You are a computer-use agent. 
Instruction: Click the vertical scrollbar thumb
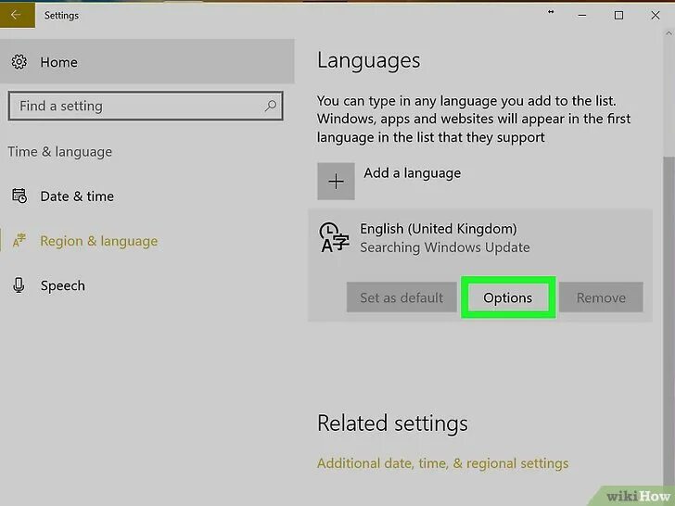(669, 321)
